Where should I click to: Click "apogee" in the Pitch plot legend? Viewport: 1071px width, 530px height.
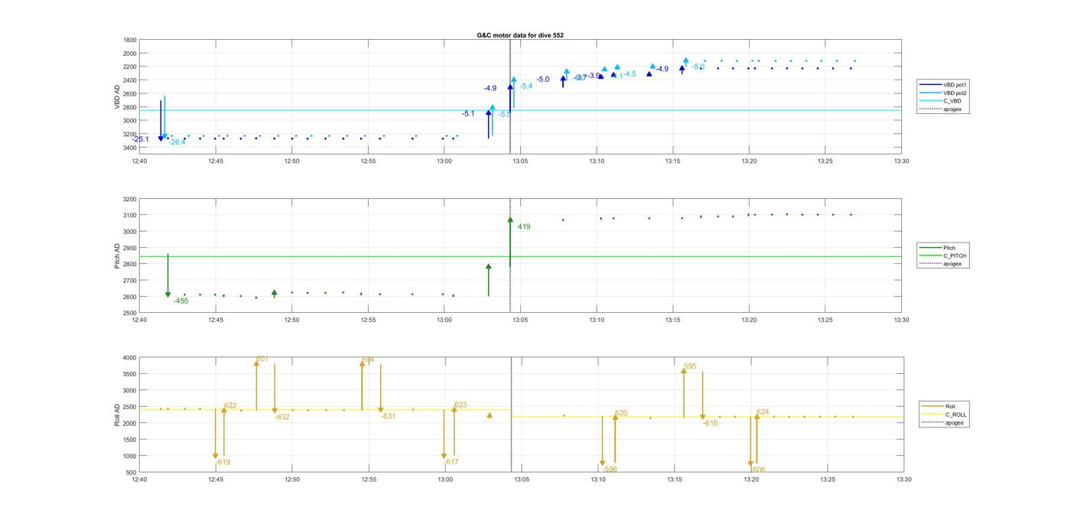(x=941, y=264)
